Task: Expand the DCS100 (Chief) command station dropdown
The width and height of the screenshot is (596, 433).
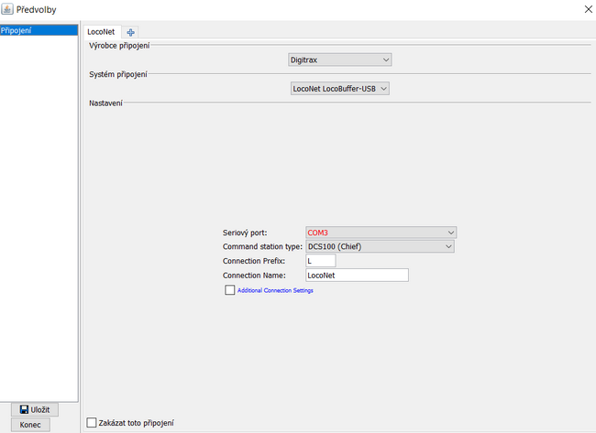Action: coord(381,246)
